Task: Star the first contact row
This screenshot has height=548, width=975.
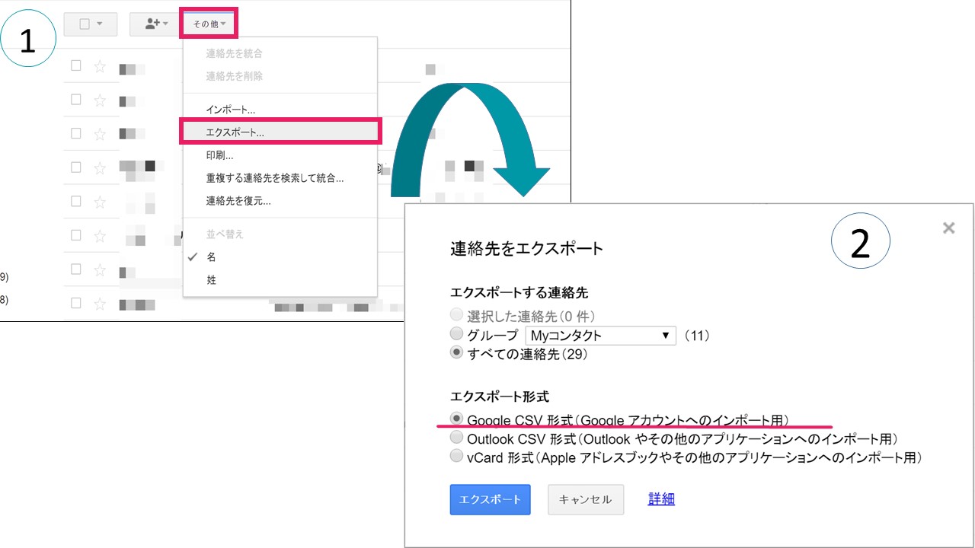Action: 99,66
